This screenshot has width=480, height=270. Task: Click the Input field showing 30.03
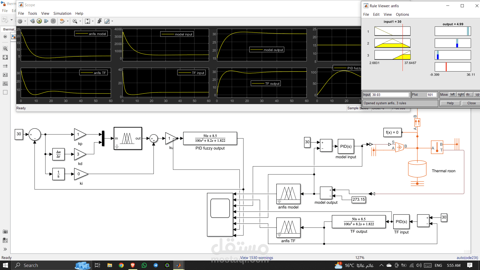pyautogui.click(x=389, y=95)
